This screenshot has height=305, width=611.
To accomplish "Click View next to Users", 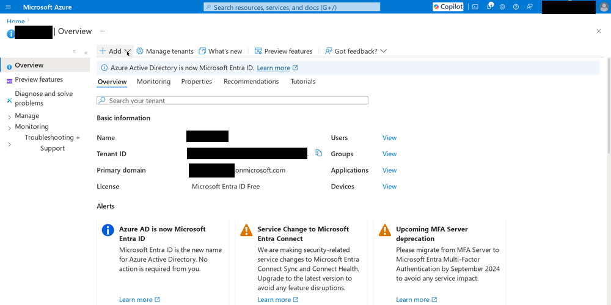I will coord(389,138).
